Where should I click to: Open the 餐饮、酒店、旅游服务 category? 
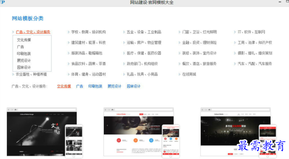click(200, 64)
